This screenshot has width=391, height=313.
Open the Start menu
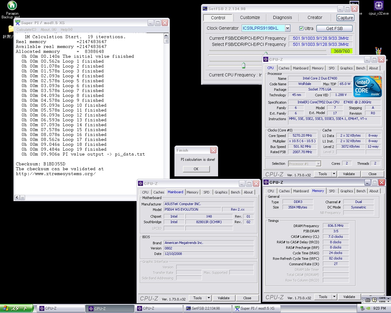pyautogui.click(x=16, y=308)
